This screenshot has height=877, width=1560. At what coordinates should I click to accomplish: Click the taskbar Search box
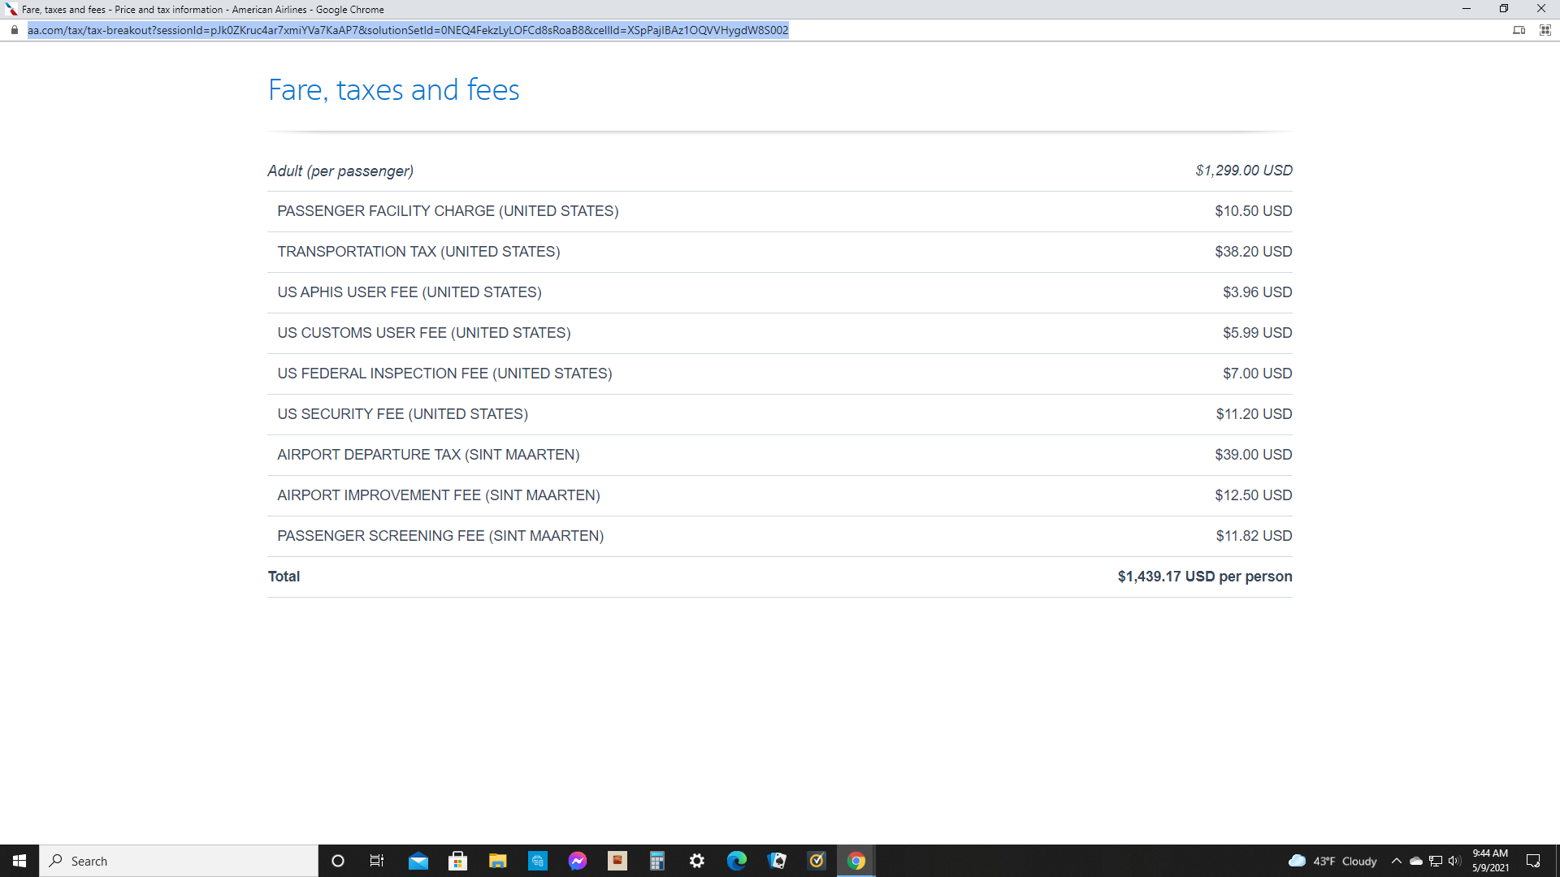179,861
